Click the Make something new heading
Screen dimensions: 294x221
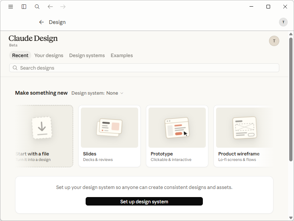41,93
